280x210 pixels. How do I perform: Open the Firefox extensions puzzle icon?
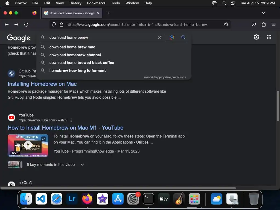point(264,24)
